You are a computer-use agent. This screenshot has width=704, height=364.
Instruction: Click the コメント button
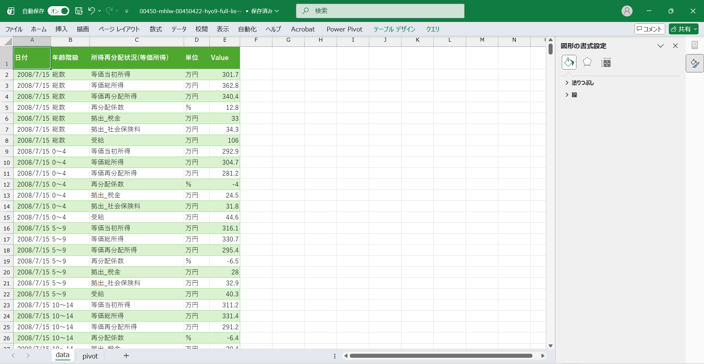[x=649, y=29]
